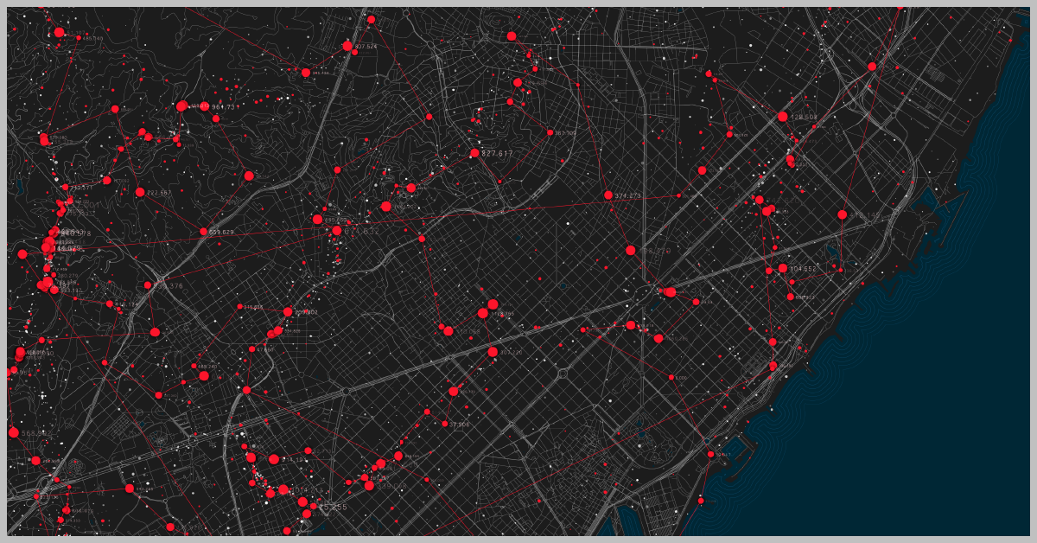Image resolution: width=1037 pixels, height=543 pixels.
Task: Click the red marker labeled 222.667
Action: click(x=140, y=192)
